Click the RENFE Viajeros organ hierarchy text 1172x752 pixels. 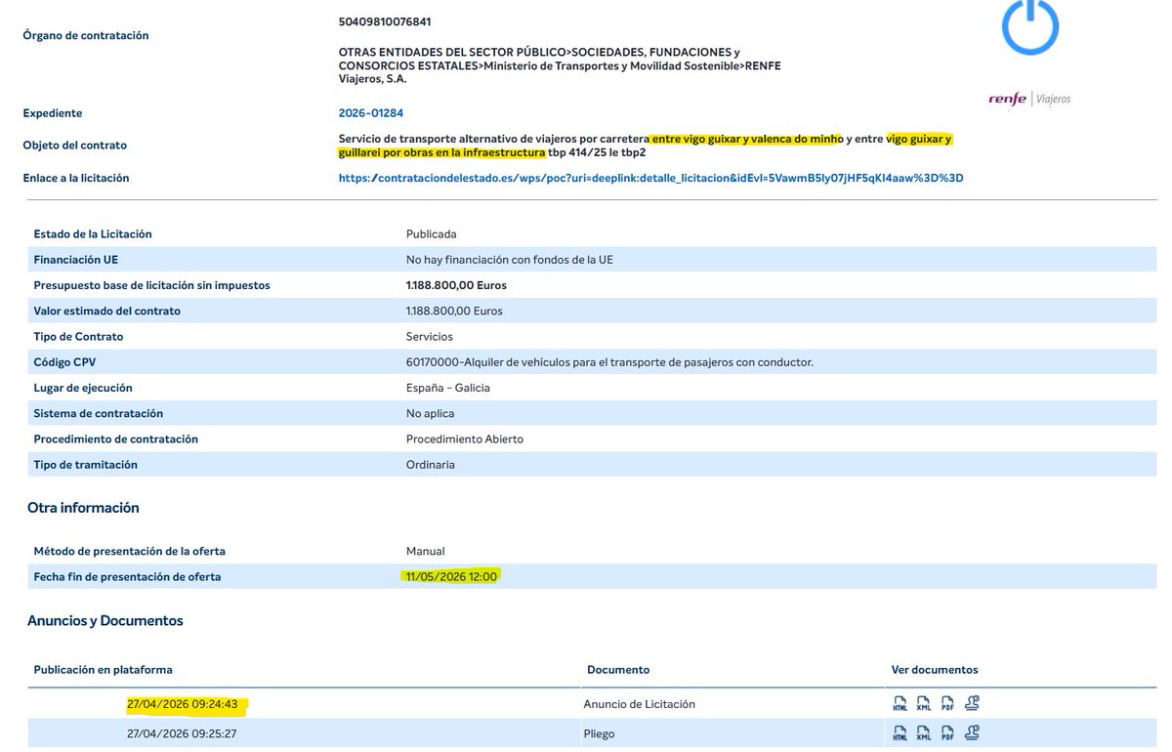point(560,65)
